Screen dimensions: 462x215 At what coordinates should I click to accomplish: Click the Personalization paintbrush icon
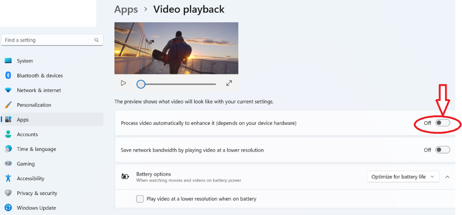click(8, 105)
